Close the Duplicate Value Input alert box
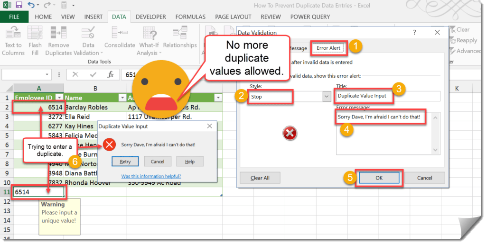The width and height of the screenshot is (486, 244). coord(209,126)
